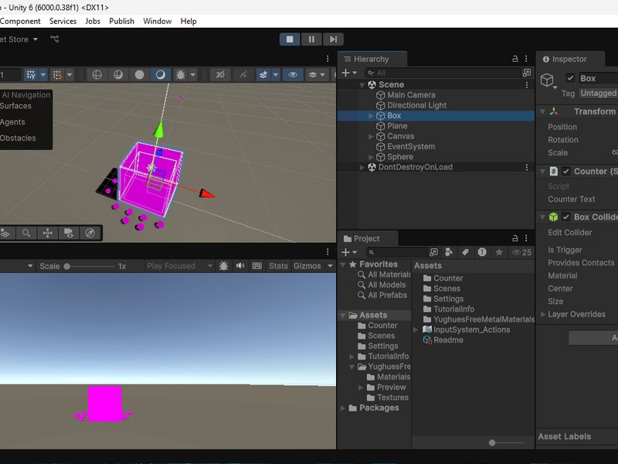Disable the Box object active checkbox
The height and width of the screenshot is (464, 618).
click(x=570, y=78)
